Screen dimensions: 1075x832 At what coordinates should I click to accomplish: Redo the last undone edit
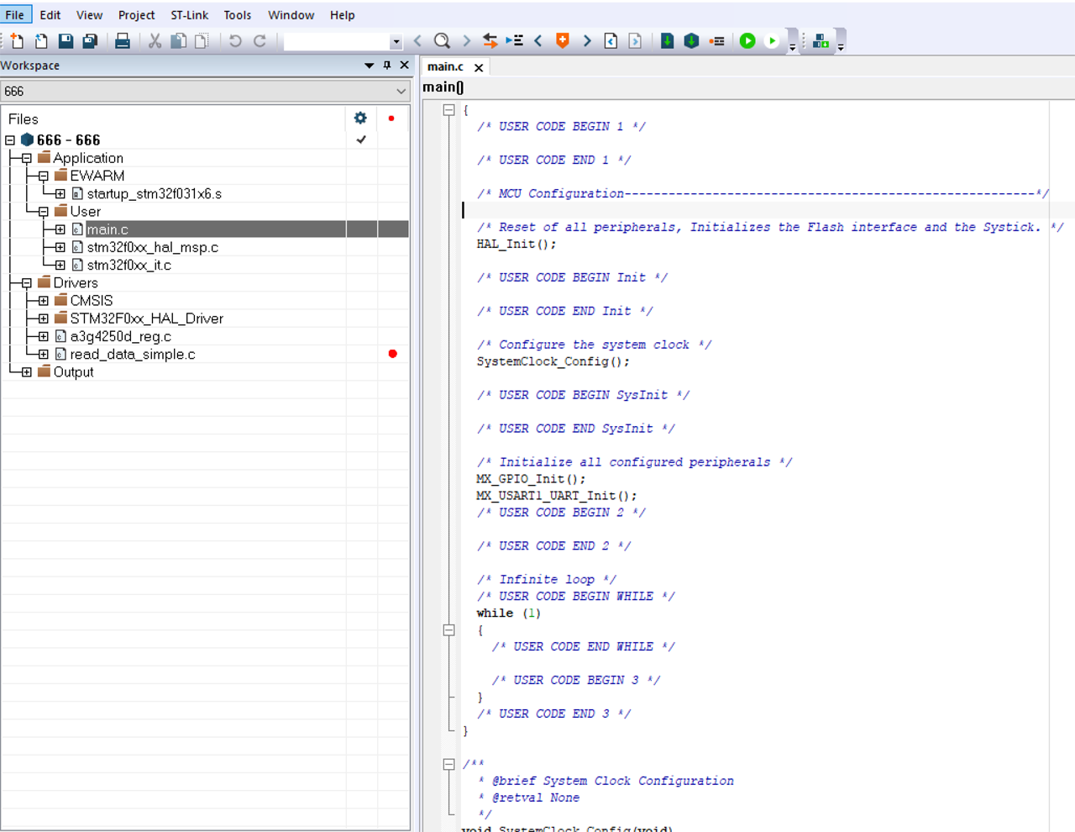pos(260,40)
